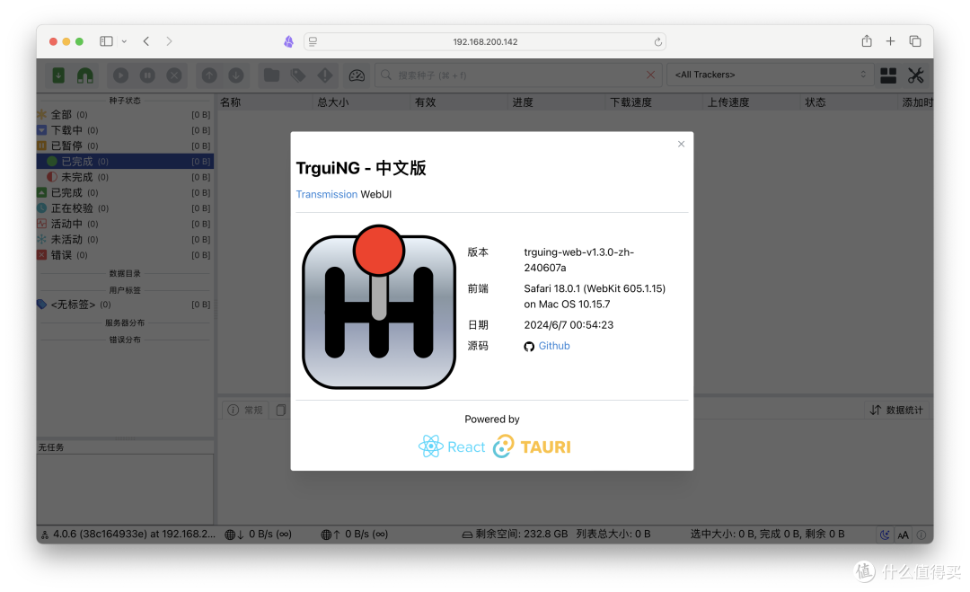Click the add torrent file icon

coord(58,75)
